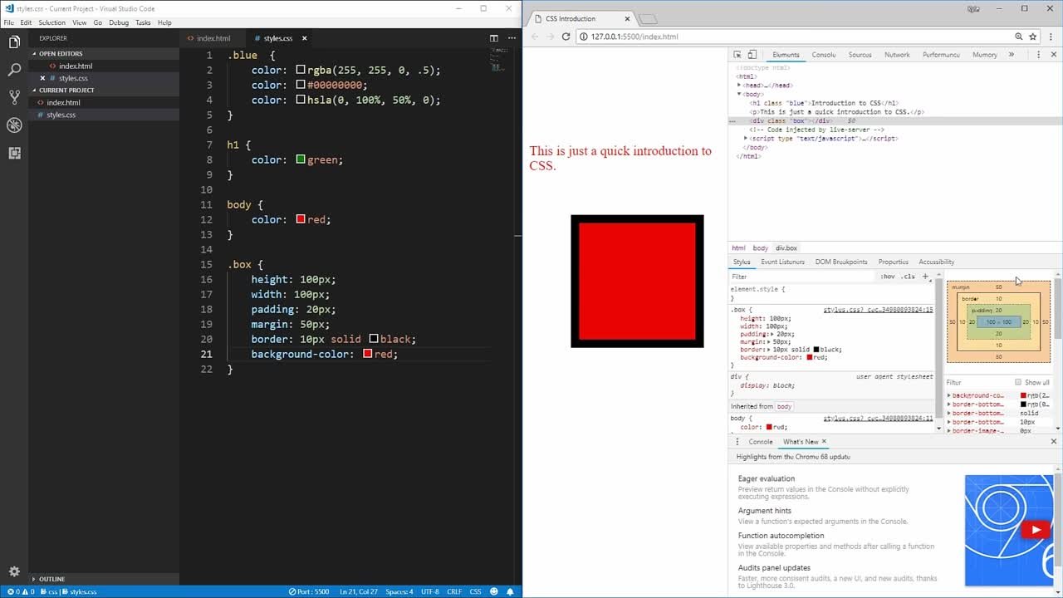1063x598 pixels.
Task: Click the Styles pane Filter input field
Action: coord(802,277)
